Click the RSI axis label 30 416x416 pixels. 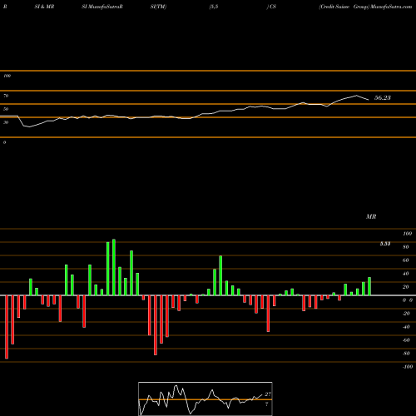[6, 122]
